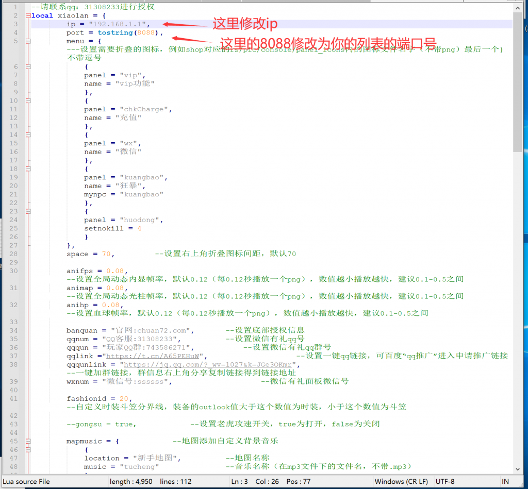Viewport: 528px width, 489px height.
Task: Click 'Col : 26' in status bar
Action: pyautogui.click(x=267, y=482)
